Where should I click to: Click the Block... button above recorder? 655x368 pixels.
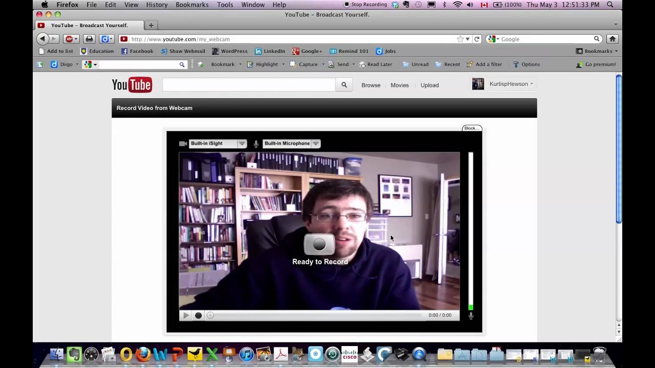(x=472, y=128)
